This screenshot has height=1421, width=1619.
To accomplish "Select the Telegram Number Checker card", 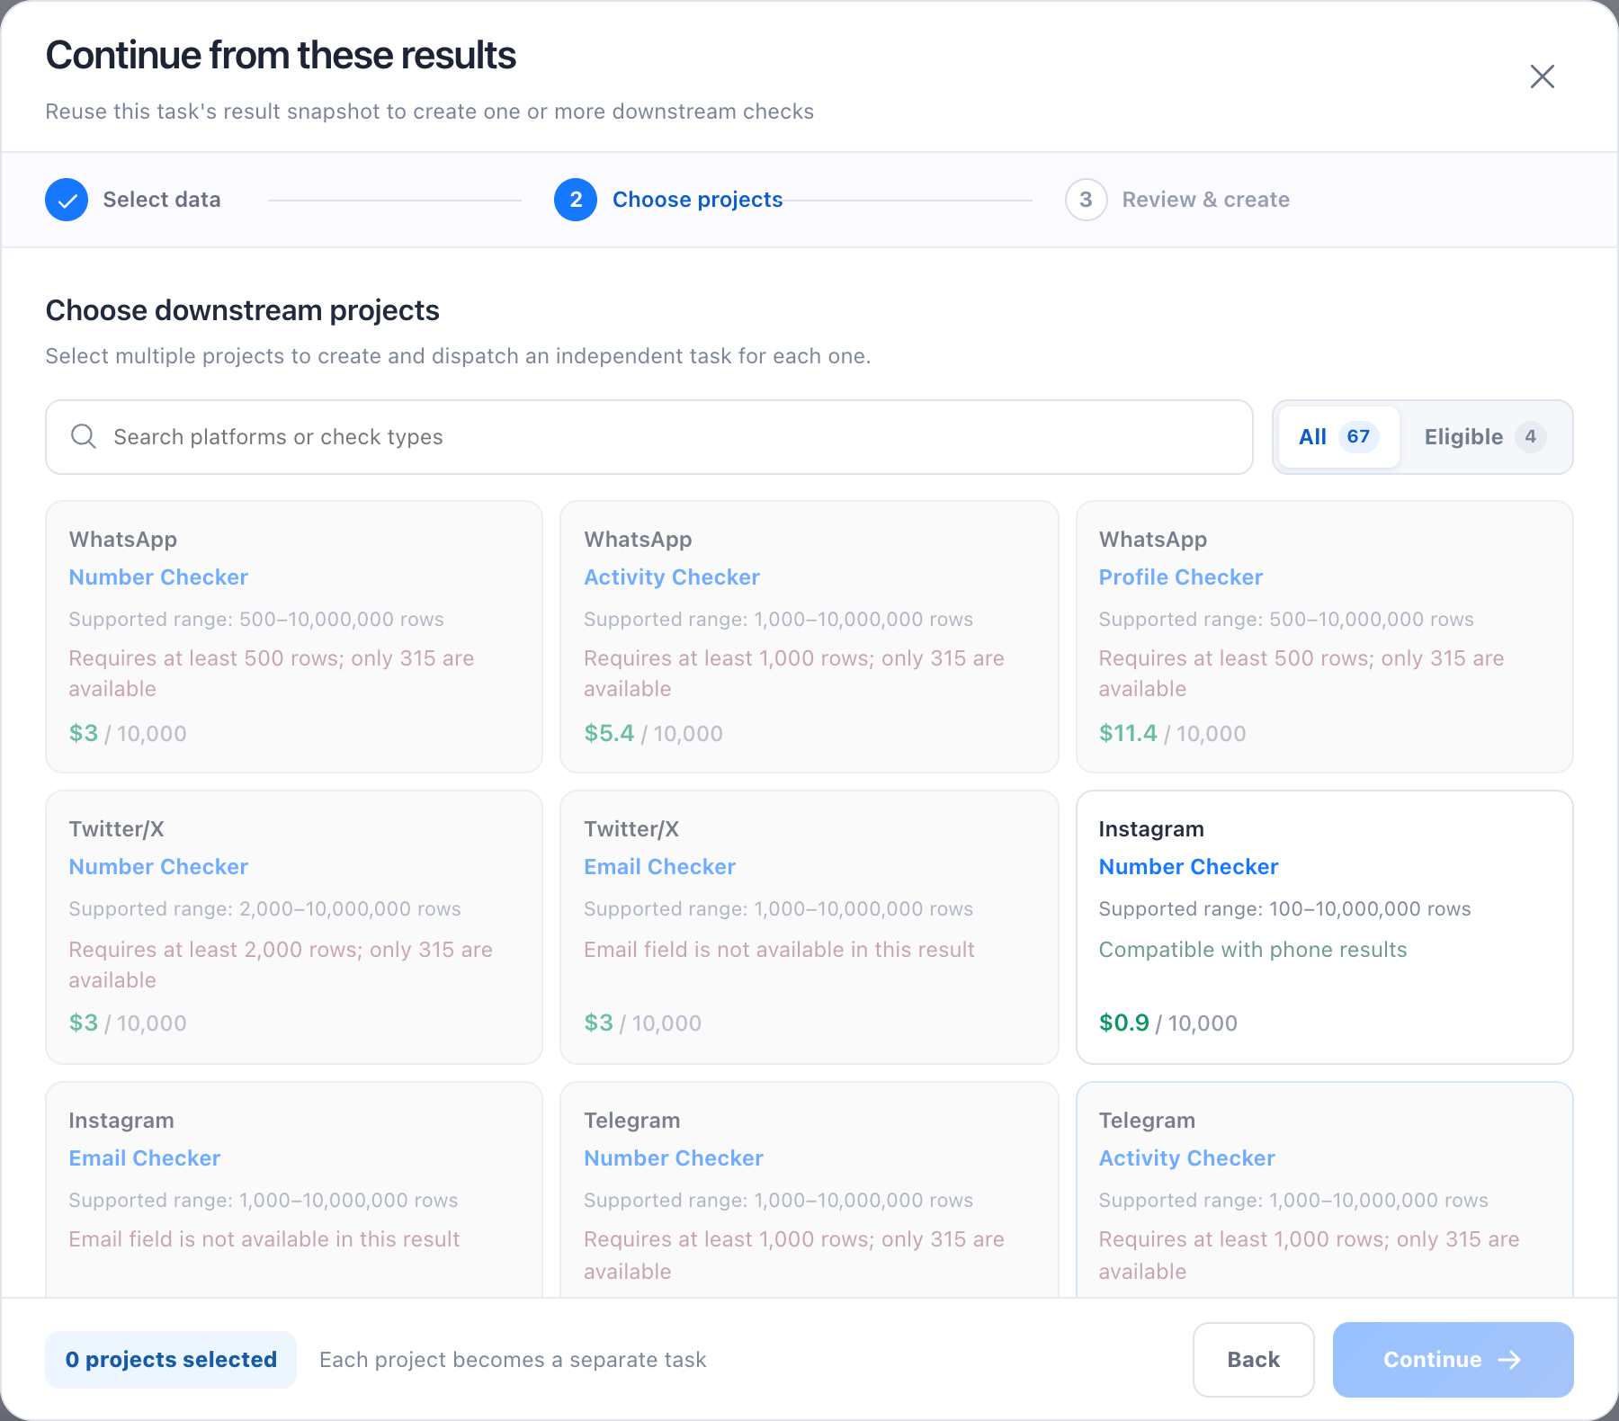I will coord(809,1189).
